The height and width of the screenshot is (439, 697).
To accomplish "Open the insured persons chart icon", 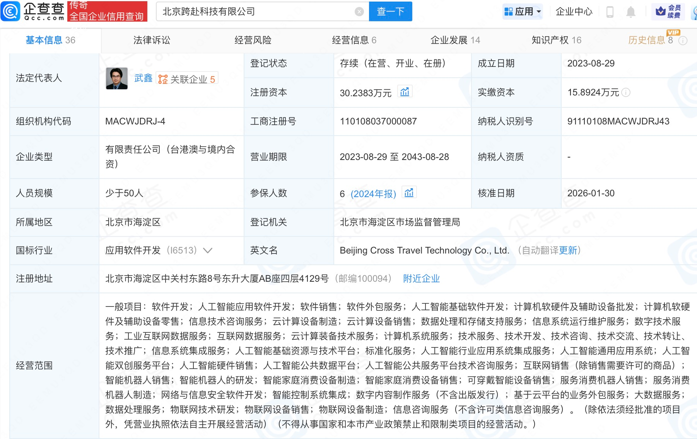I will coord(409,193).
